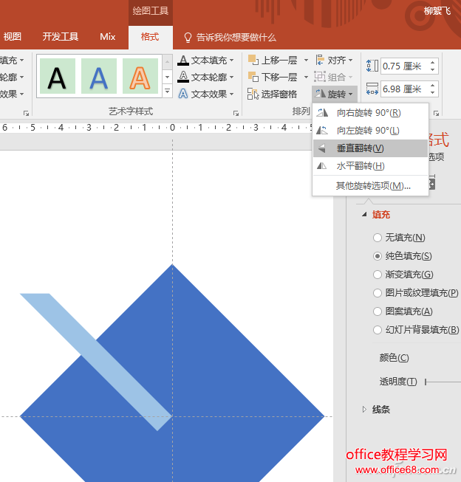
Task: Toggle the Rotate (旋转) dropdown button
Action: click(335, 94)
